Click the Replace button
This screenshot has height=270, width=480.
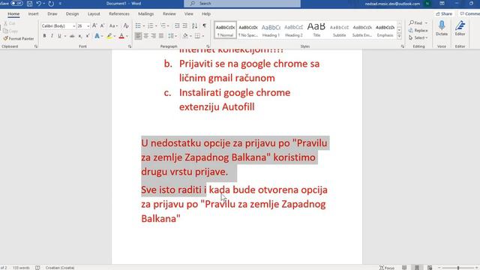[418, 30]
